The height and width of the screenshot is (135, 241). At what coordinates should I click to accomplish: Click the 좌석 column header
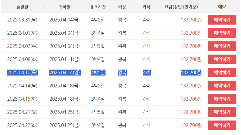pyautogui.click(x=146, y=7)
